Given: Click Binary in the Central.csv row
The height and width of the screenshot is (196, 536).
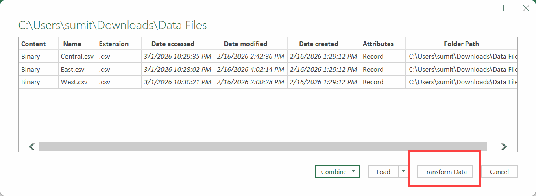Looking at the screenshot, I should point(38,57).
